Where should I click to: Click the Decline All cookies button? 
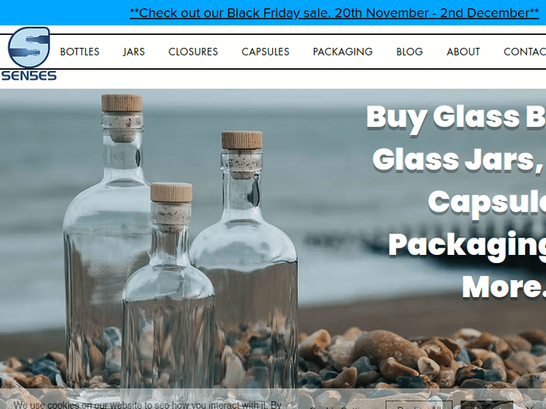click(x=419, y=405)
